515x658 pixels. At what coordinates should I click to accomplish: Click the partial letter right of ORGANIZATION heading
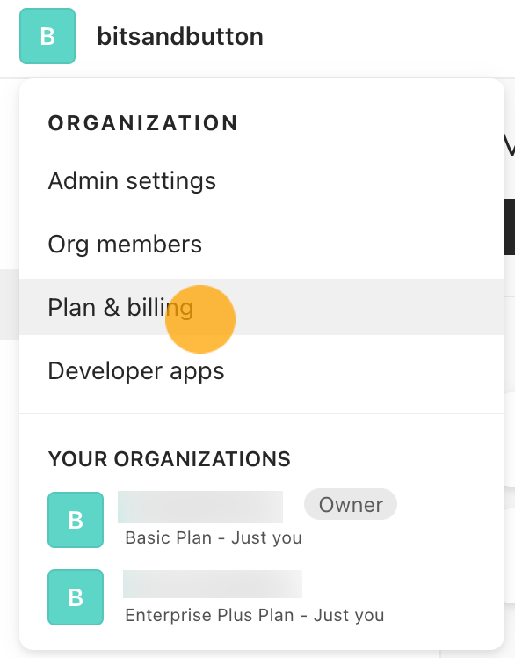[x=510, y=147]
